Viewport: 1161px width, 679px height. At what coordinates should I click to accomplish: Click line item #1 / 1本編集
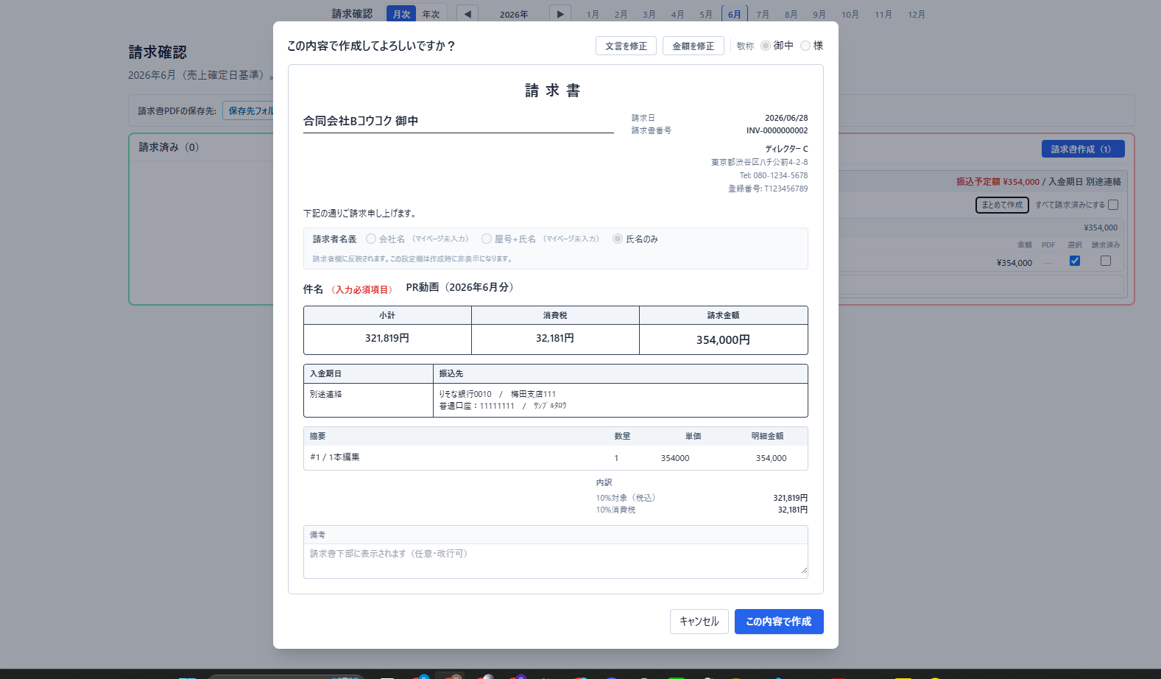(x=335, y=457)
